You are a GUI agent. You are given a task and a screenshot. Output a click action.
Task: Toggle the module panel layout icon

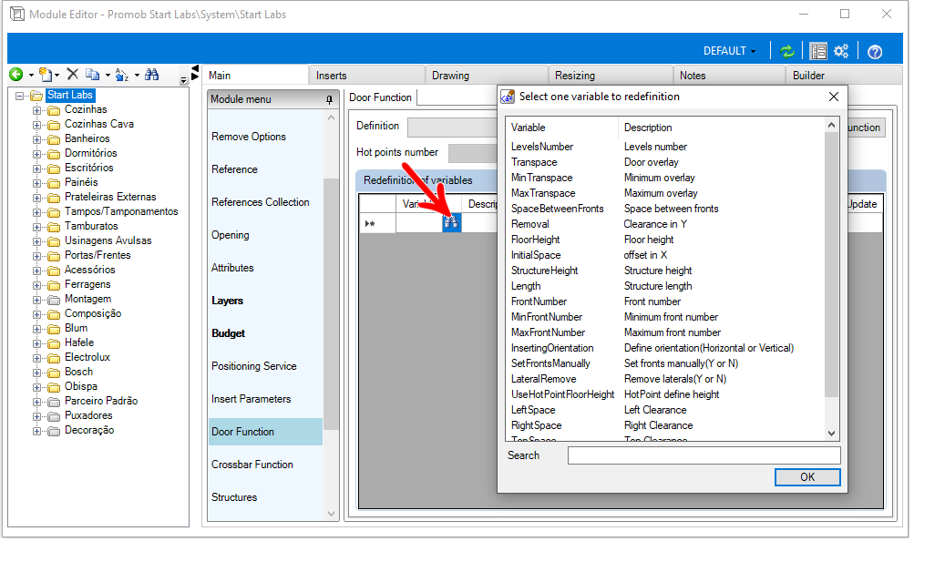point(817,51)
